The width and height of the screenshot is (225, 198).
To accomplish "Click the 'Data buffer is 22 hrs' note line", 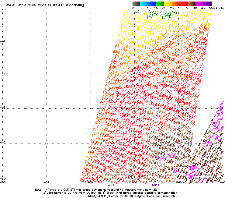I will click(x=110, y=193).
